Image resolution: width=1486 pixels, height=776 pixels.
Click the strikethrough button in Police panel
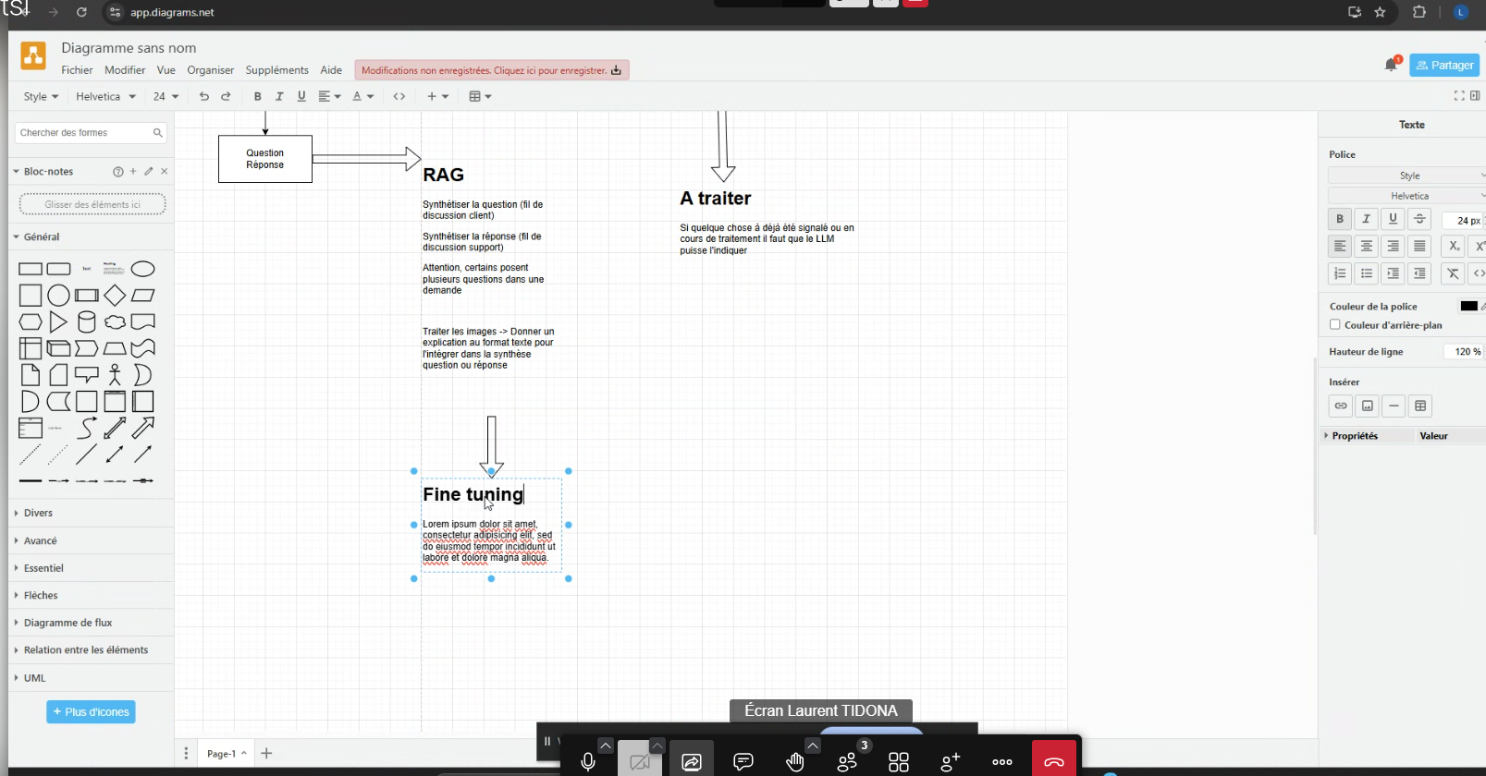[1419, 219]
